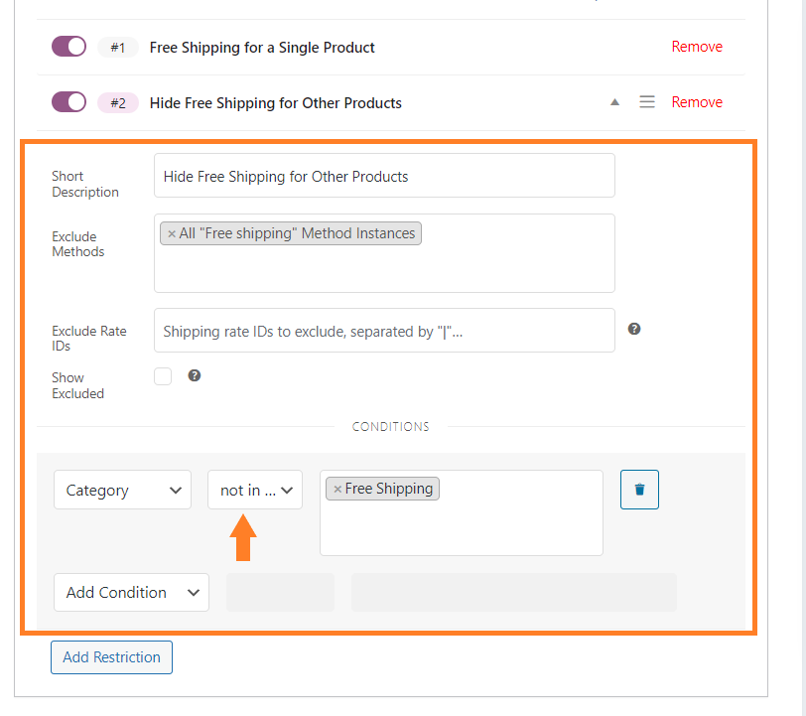The height and width of the screenshot is (716, 806).
Task: Disable the Free Shipping for a Single Product rule
Action: tap(68, 47)
